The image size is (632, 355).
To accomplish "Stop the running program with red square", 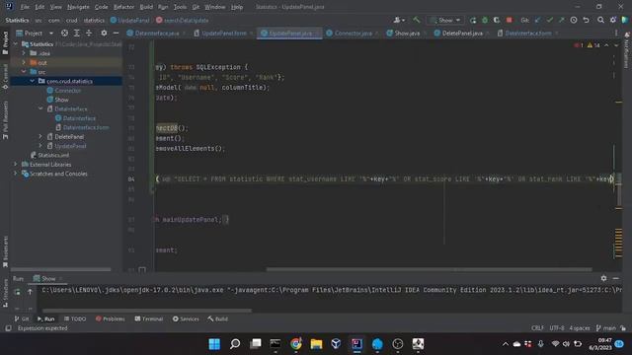I will [510, 20].
